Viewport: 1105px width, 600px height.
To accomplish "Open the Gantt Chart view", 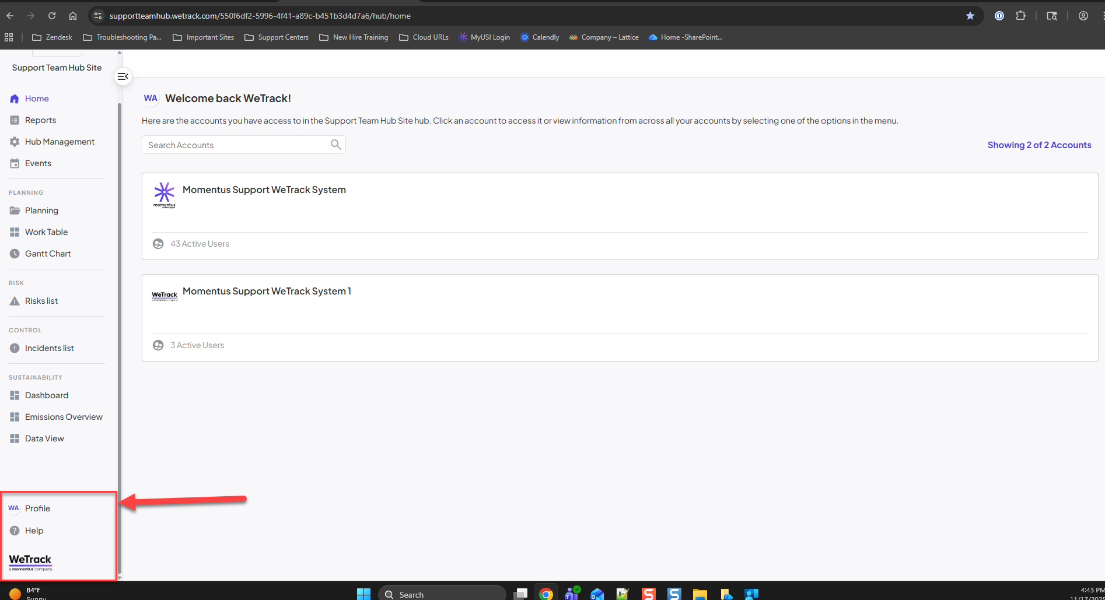I will [48, 254].
